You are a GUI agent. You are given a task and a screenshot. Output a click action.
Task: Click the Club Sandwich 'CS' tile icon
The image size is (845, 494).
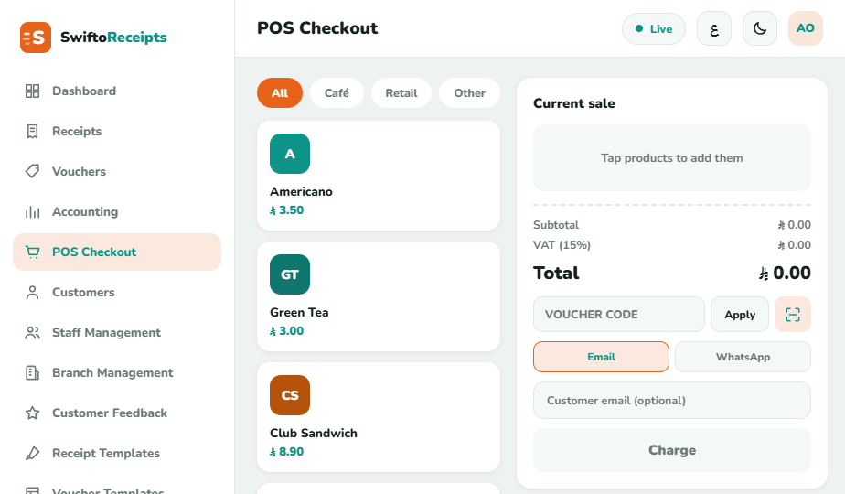pos(290,395)
